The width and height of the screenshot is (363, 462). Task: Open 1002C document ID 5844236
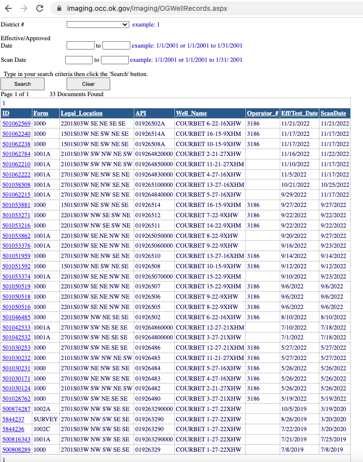pyautogui.click(x=13, y=429)
